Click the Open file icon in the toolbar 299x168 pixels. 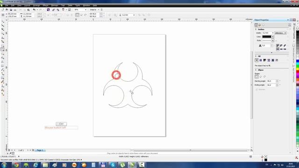pos(7,10)
